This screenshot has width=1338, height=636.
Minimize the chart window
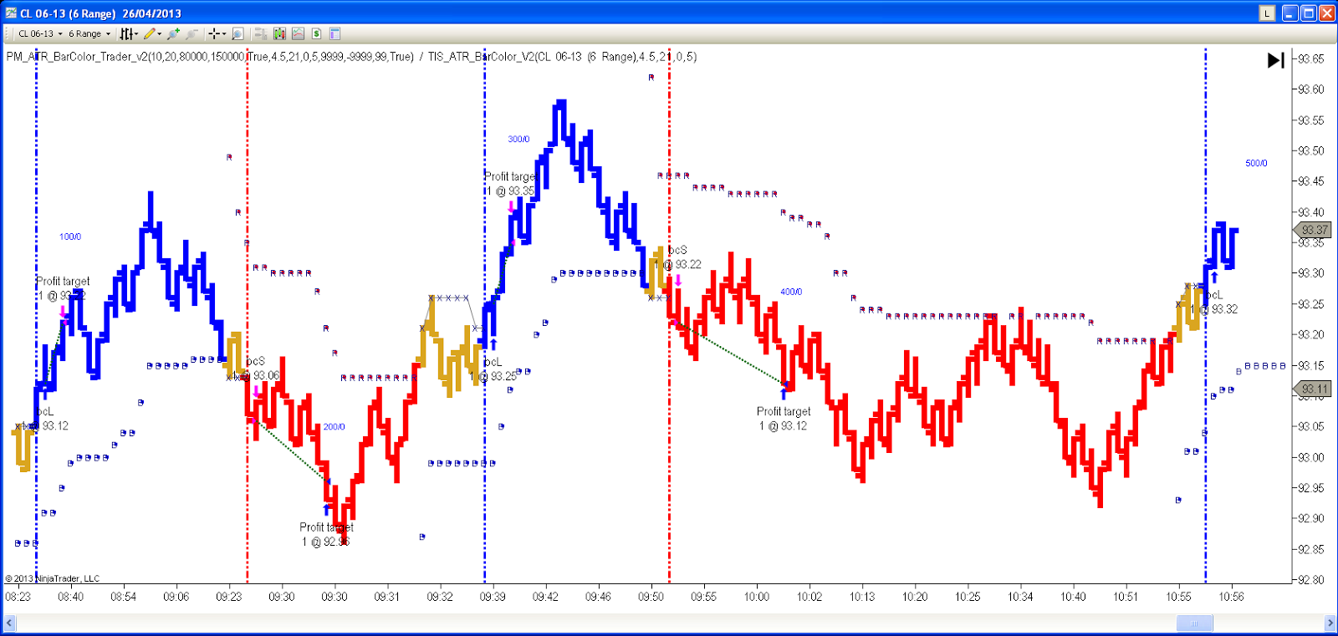click(x=1290, y=13)
